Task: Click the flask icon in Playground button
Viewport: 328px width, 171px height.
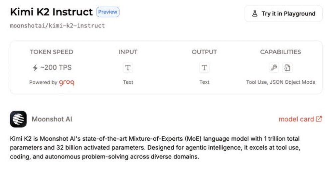Action: [x=254, y=14]
